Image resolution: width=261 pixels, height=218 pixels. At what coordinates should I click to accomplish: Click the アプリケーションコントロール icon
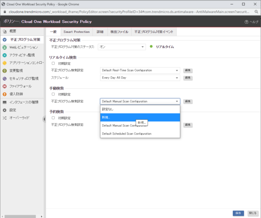pos(4,63)
